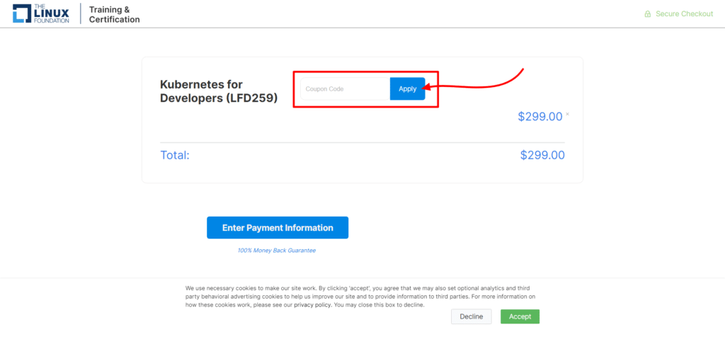Image resolution: width=725 pixels, height=337 pixels.
Task: Click the $299.00 item price
Action: [540, 117]
